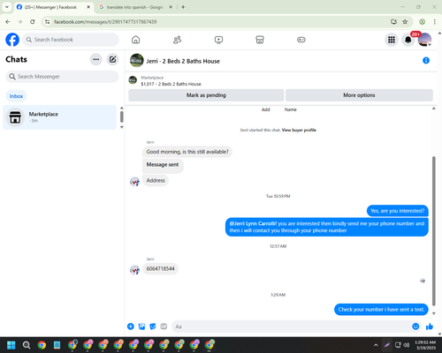Start a new message with compose icon
The image size is (442, 353).
[112, 59]
